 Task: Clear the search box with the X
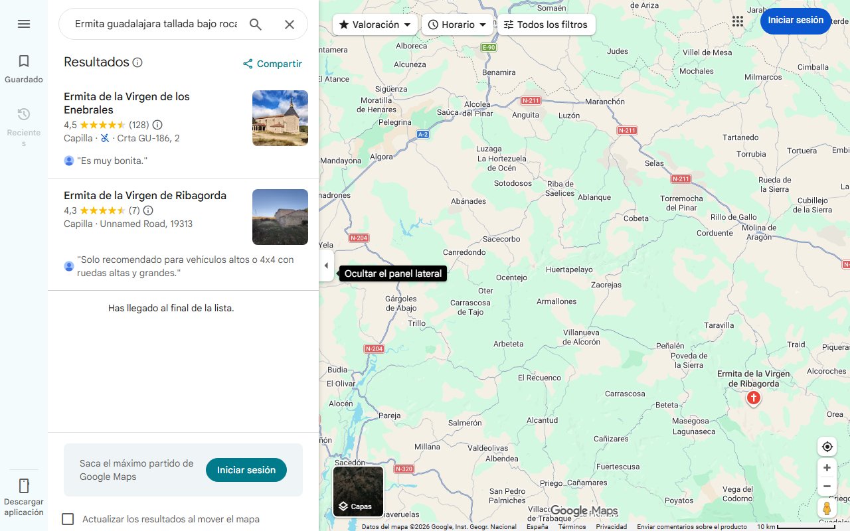[290, 24]
